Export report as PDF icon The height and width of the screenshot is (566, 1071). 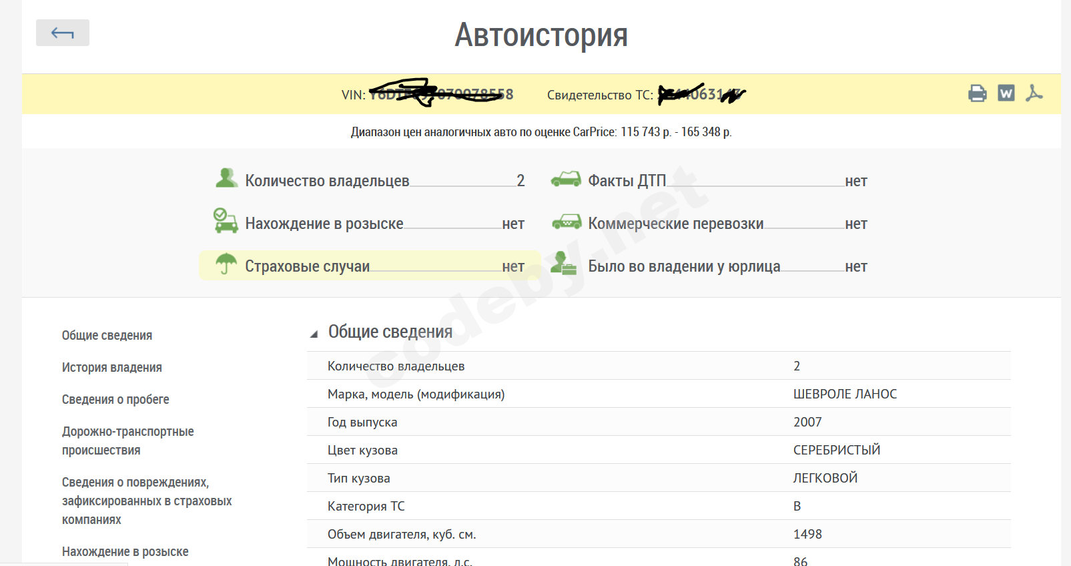tap(1034, 93)
